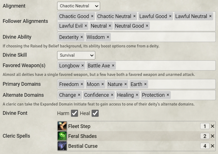Remove Longbow from favored weapons
The height and width of the screenshot is (154, 218).
pyautogui.click(x=83, y=65)
